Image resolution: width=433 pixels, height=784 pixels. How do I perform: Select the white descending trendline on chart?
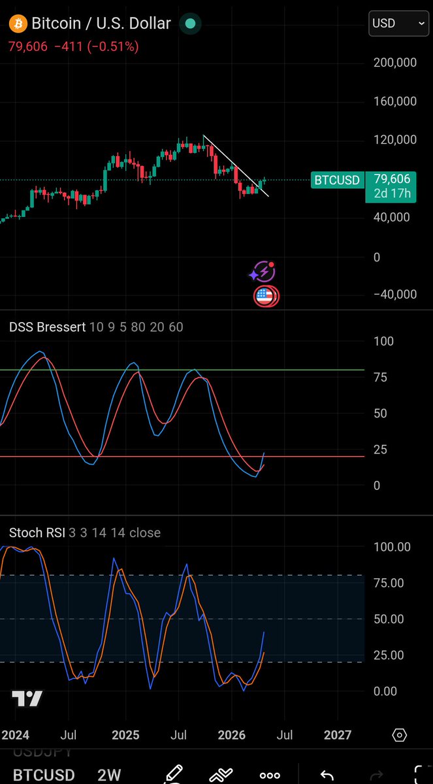pos(236,166)
